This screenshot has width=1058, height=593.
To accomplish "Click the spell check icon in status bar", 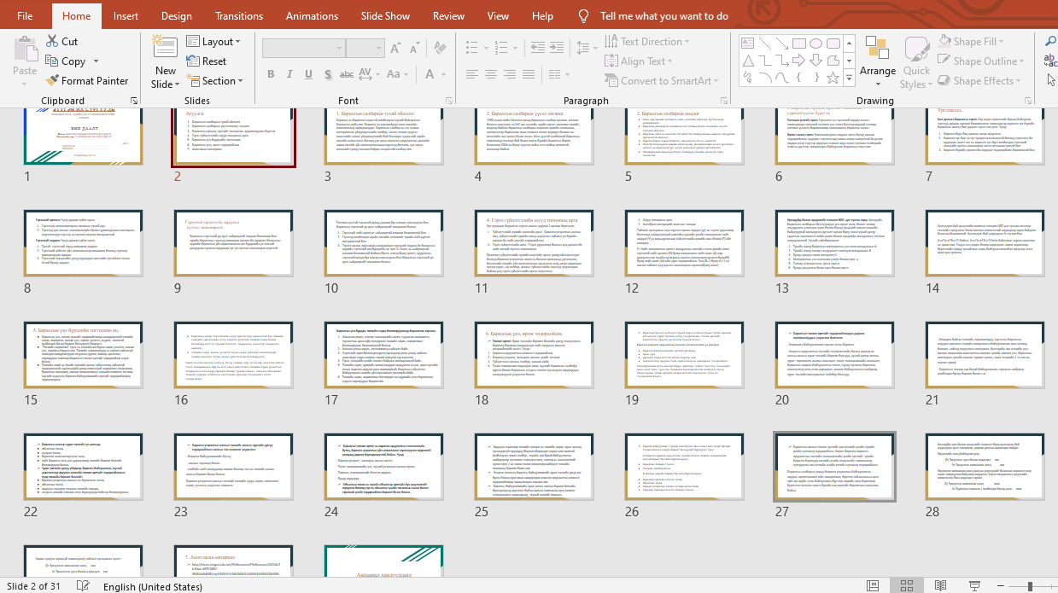I will [x=83, y=586].
